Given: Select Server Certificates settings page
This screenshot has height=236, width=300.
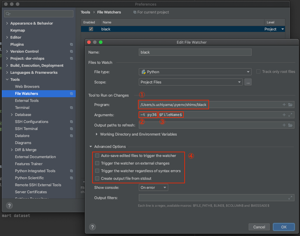Looking at the screenshot, I should [31, 192].
